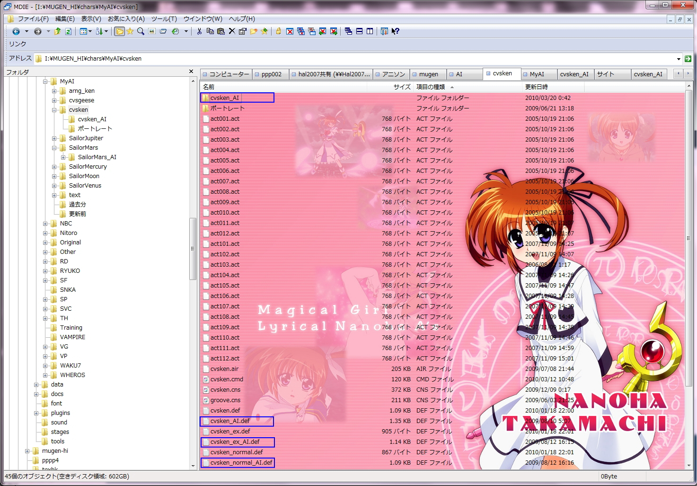The width and height of the screenshot is (697, 486).
Task: Open the ツール(T) menu
Action: click(x=164, y=19)
